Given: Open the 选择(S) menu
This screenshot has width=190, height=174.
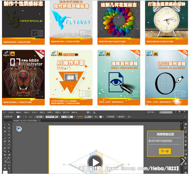Looking at the screenshot, I should (42, 112).
